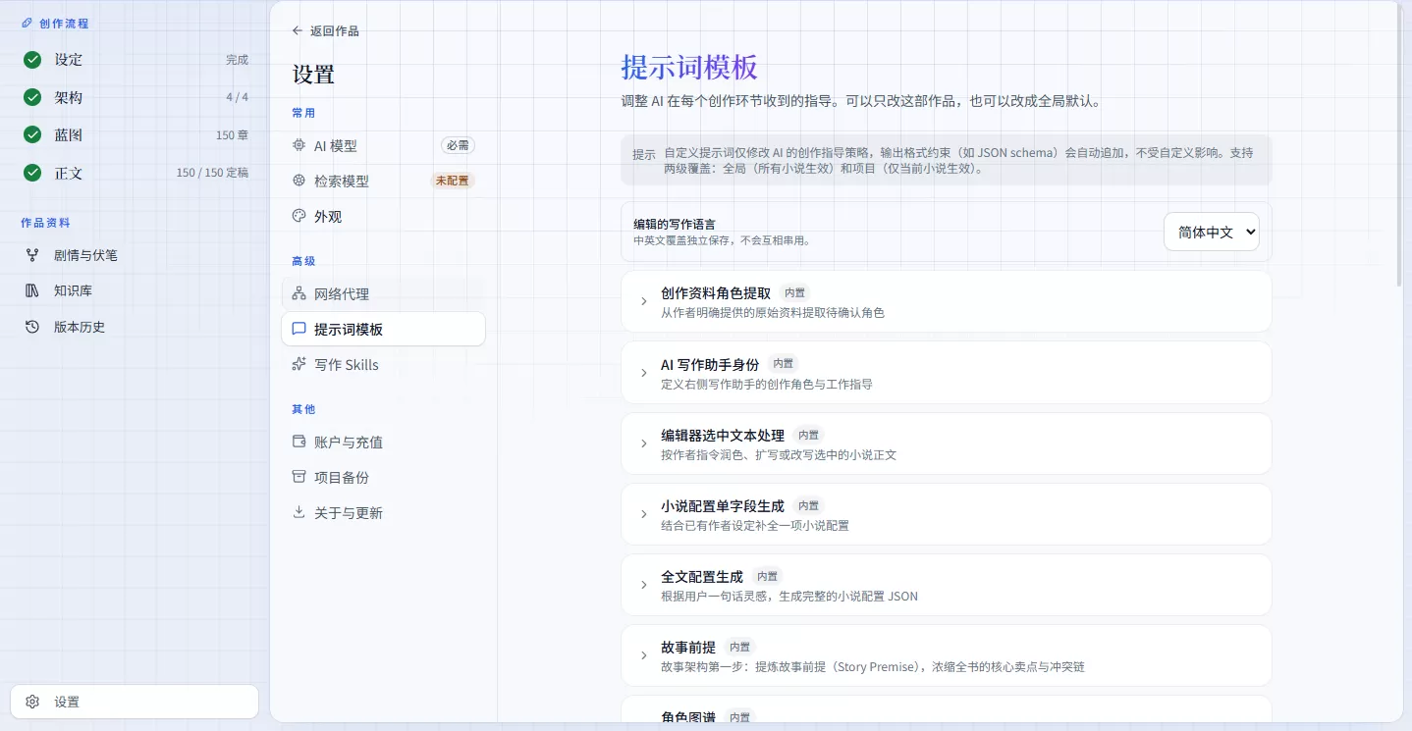Click the green check icon beside 正文
Viewport: 1412px width, 731px height.
coord(32,173)
